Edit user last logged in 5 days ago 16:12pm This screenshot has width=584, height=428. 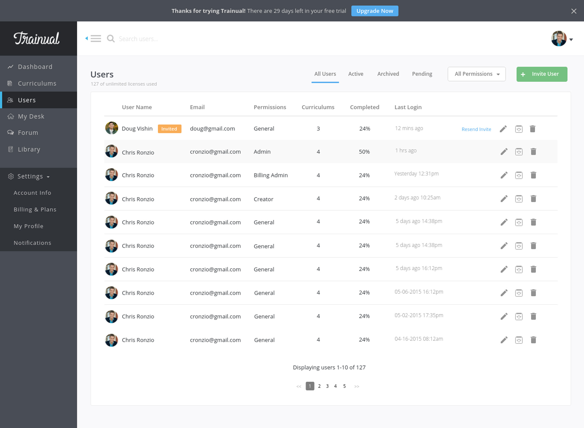(x=504, y=269)
